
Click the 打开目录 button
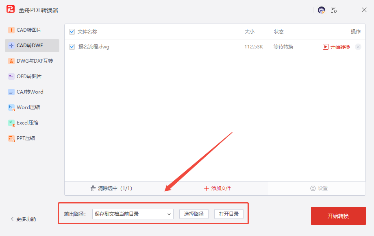[229, 214]
